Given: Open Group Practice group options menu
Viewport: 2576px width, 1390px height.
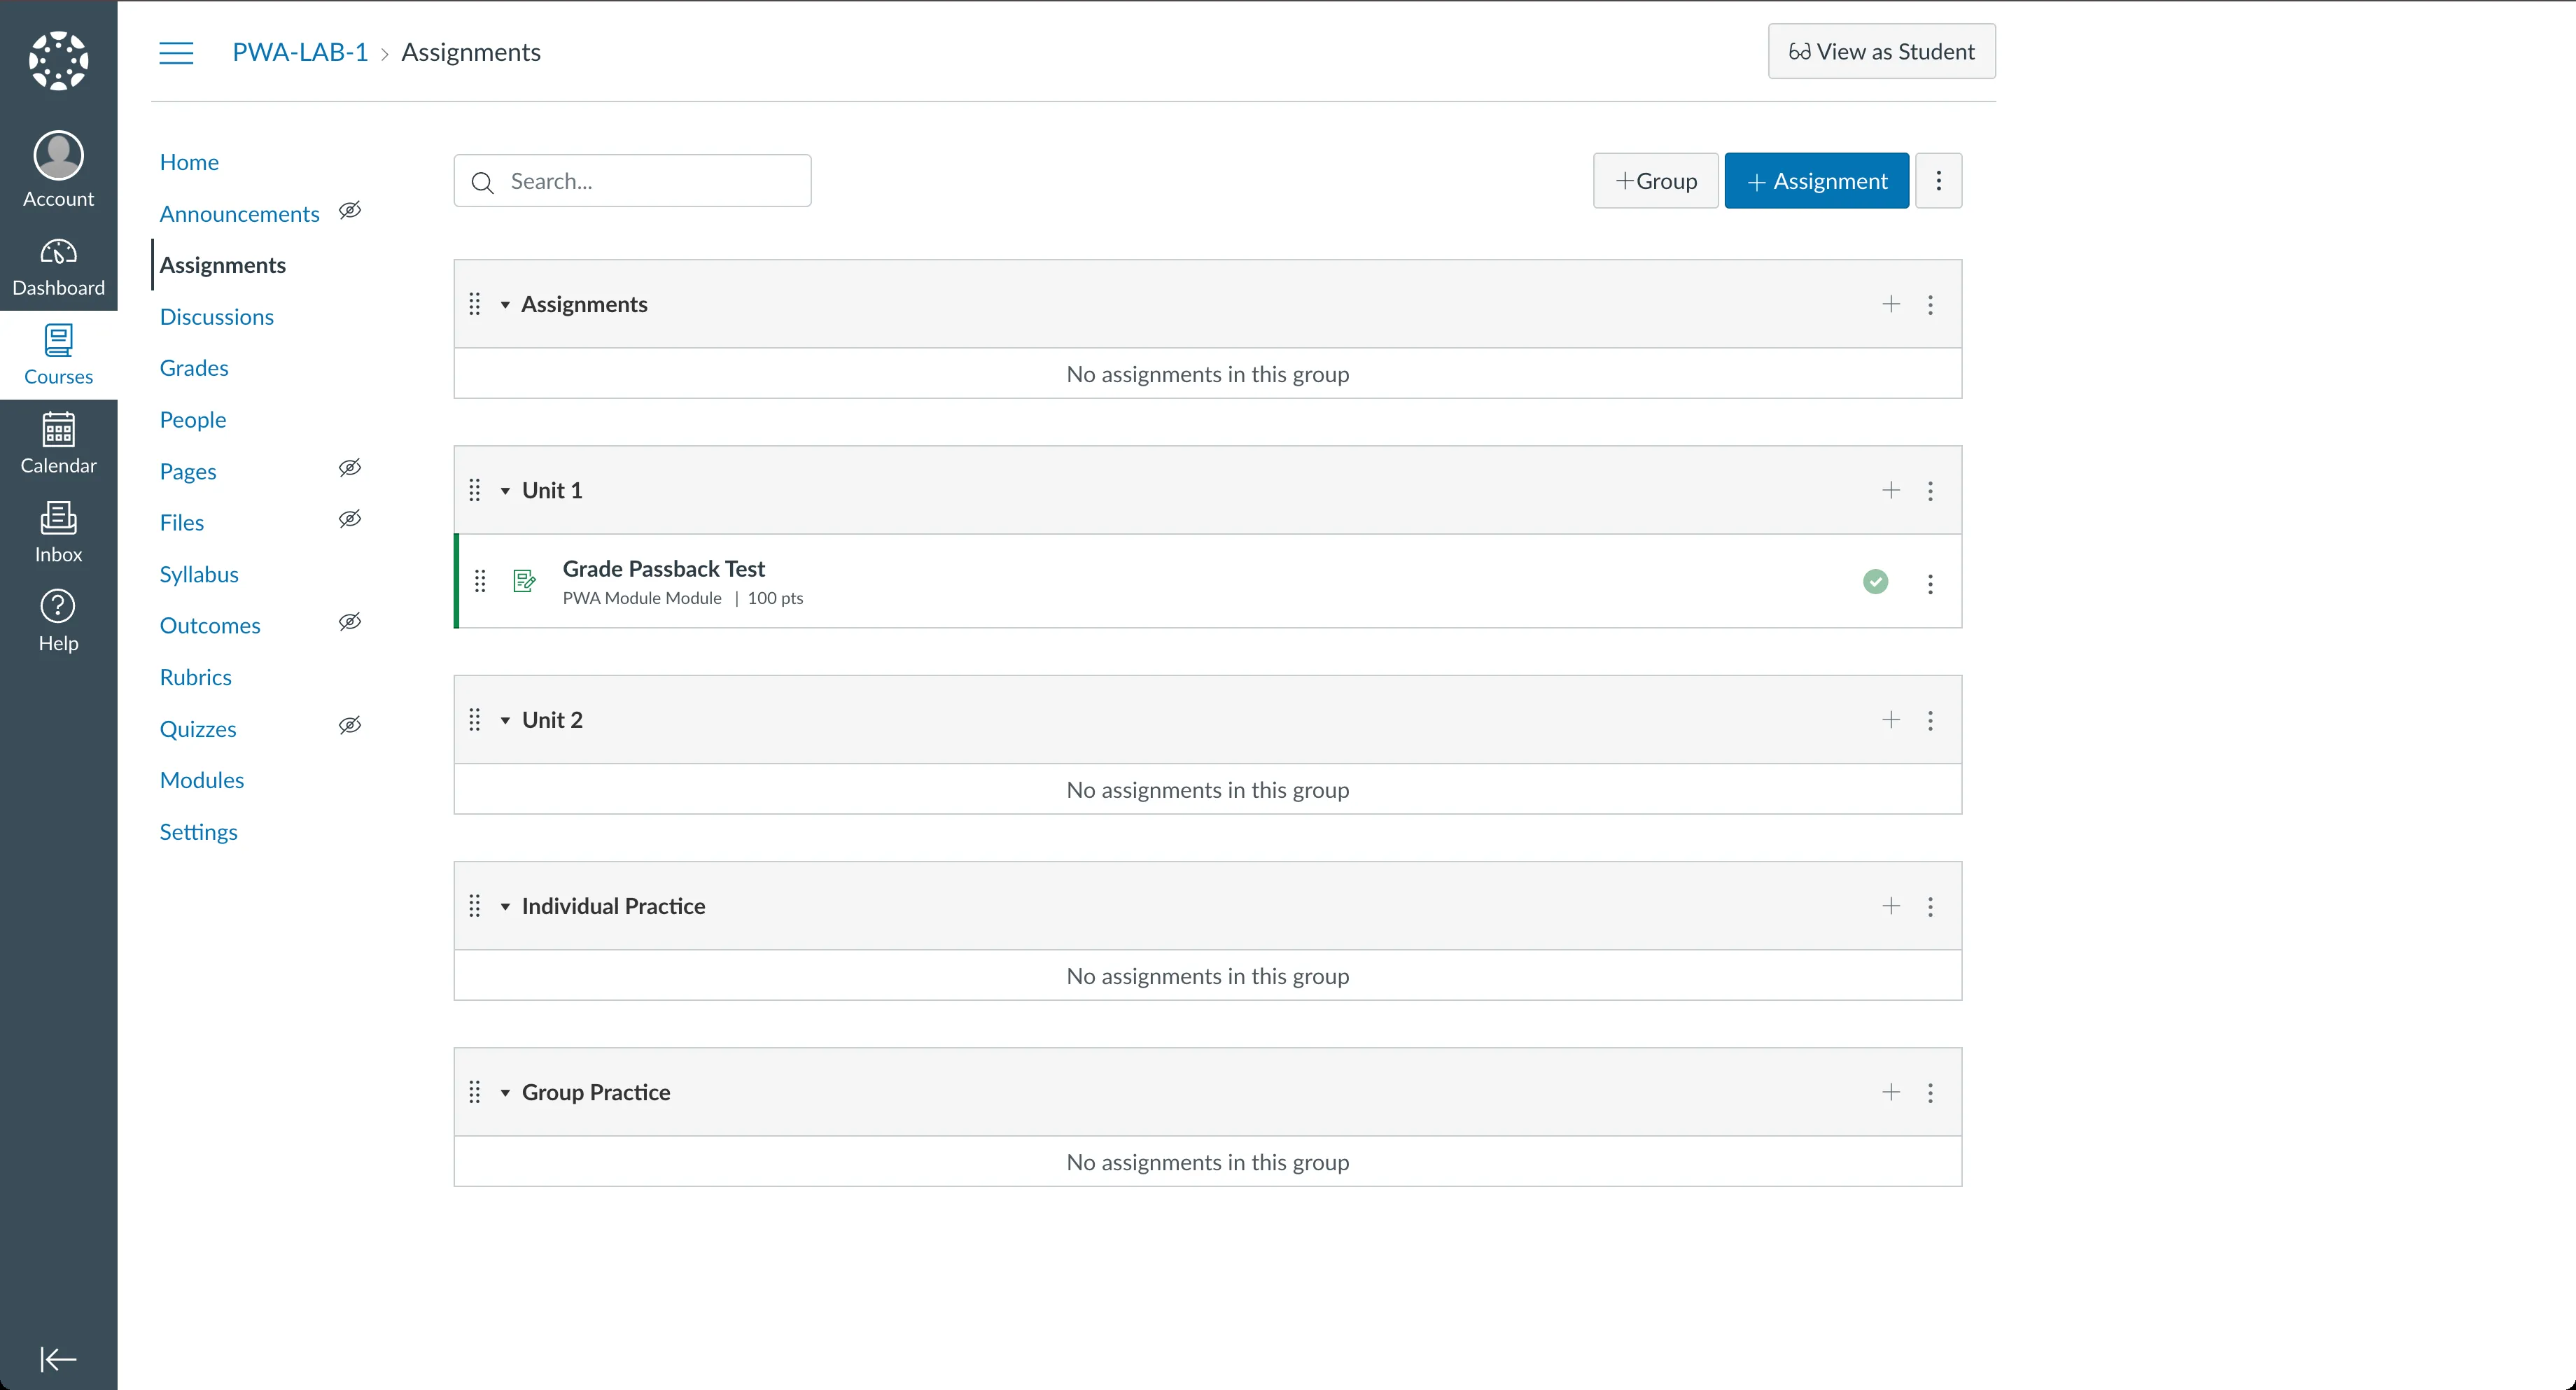Looking at the screenshot, I should [1930, 1092].
